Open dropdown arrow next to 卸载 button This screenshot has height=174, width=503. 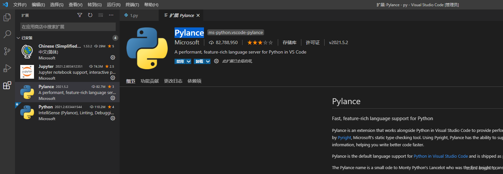click(x=208, y=61)
